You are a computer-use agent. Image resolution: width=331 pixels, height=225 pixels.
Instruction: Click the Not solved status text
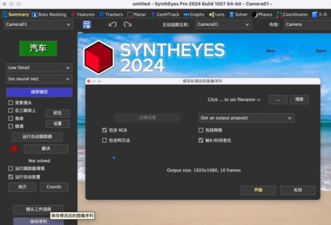tap(39, 161)
